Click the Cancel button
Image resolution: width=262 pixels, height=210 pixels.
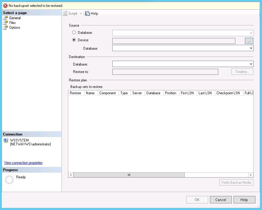[221, 200]
